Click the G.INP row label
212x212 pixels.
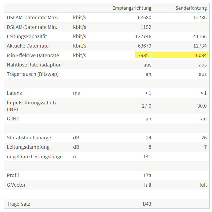(13, 119)
